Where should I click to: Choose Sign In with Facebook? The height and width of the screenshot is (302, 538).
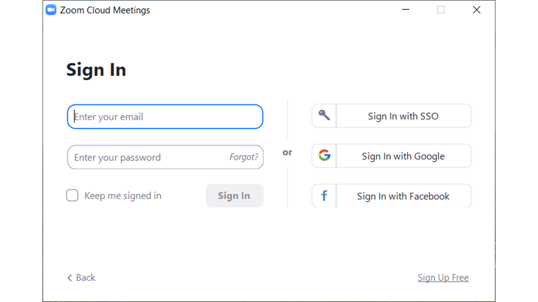403,196
